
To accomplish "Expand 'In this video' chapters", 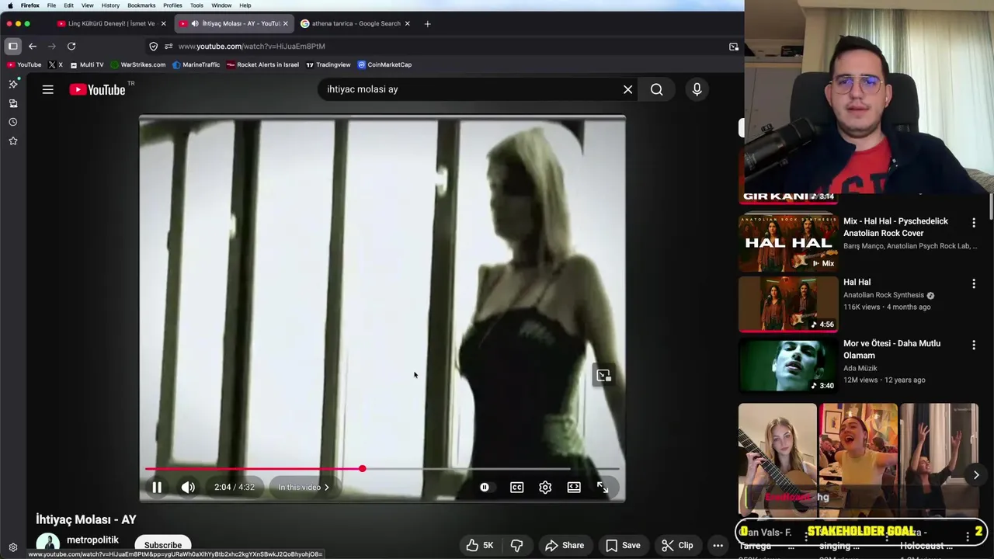I will coord(304,488).
